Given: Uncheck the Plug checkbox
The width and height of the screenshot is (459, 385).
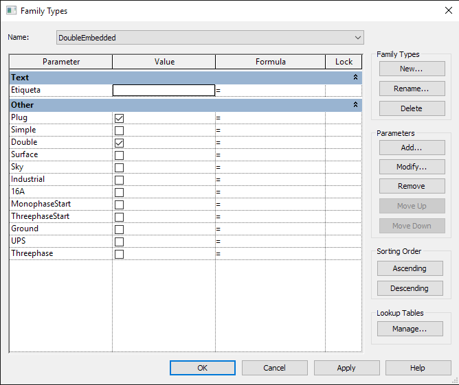Looking at the screenshot, I should (119, 118).
